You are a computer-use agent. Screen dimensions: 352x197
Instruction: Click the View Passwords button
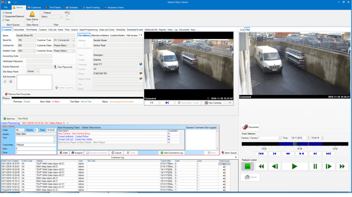click(64, 67)
